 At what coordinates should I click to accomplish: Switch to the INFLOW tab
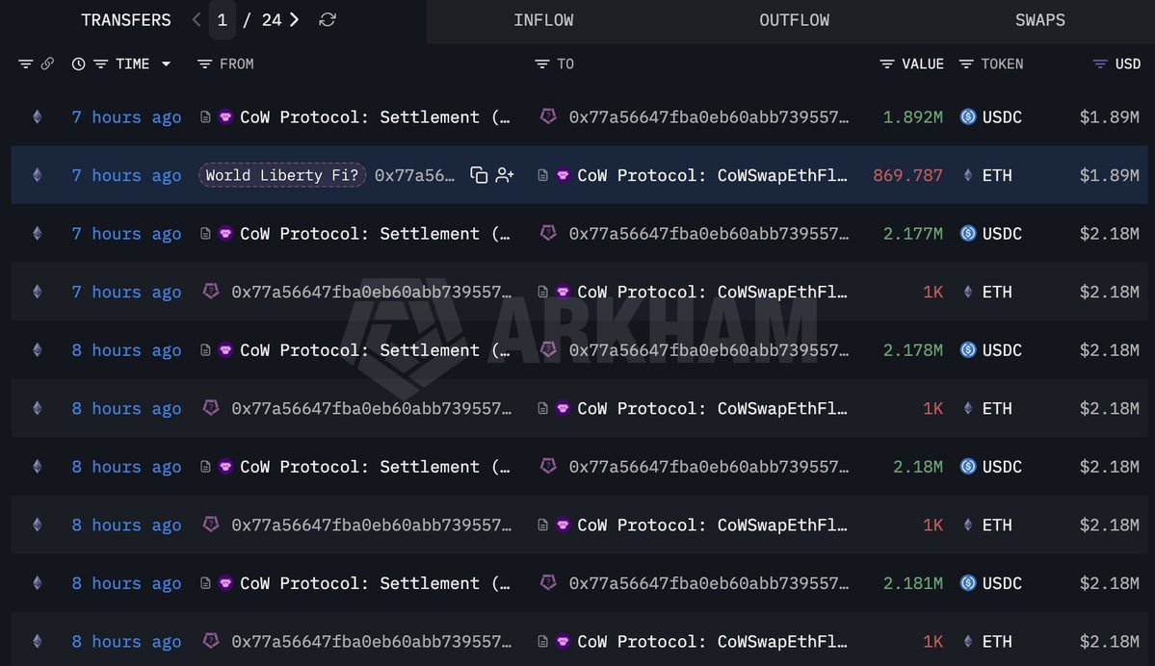tap(543, 20)
